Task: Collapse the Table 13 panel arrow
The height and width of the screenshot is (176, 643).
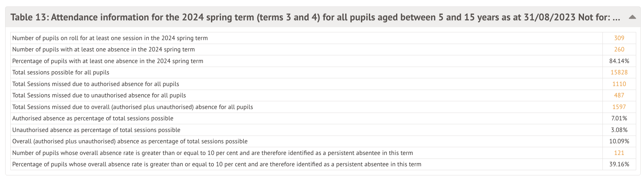Action: click(632, 17)
